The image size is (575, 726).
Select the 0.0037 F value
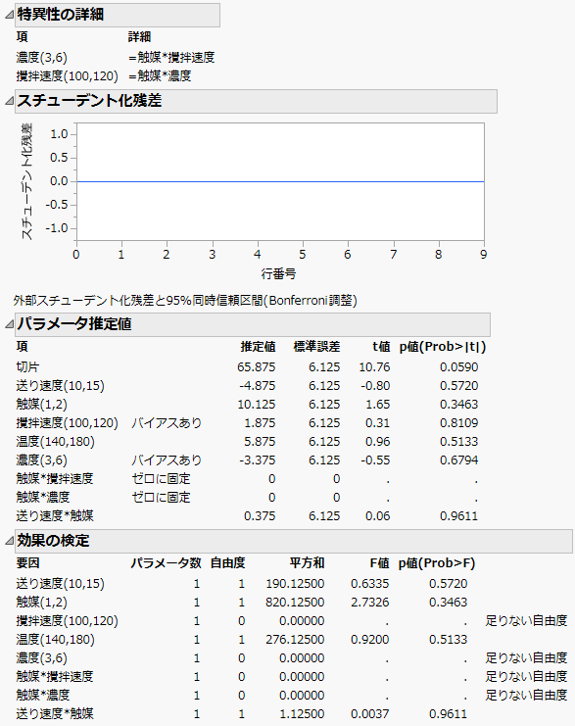pyautogui.click(x=369, y=714)
